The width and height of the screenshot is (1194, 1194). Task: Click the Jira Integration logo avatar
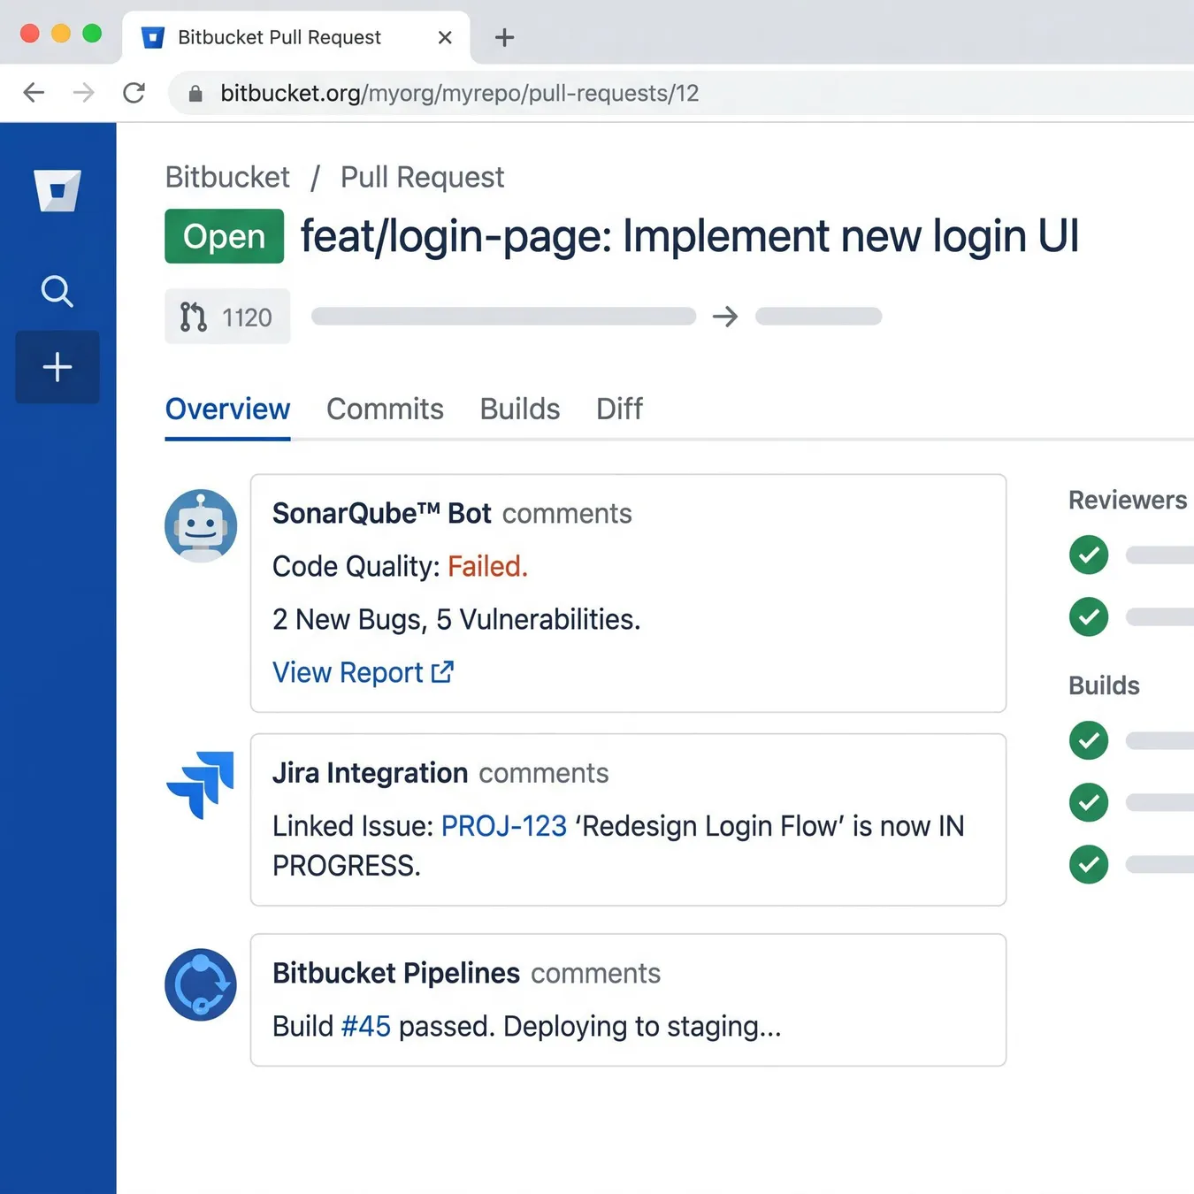201,785
